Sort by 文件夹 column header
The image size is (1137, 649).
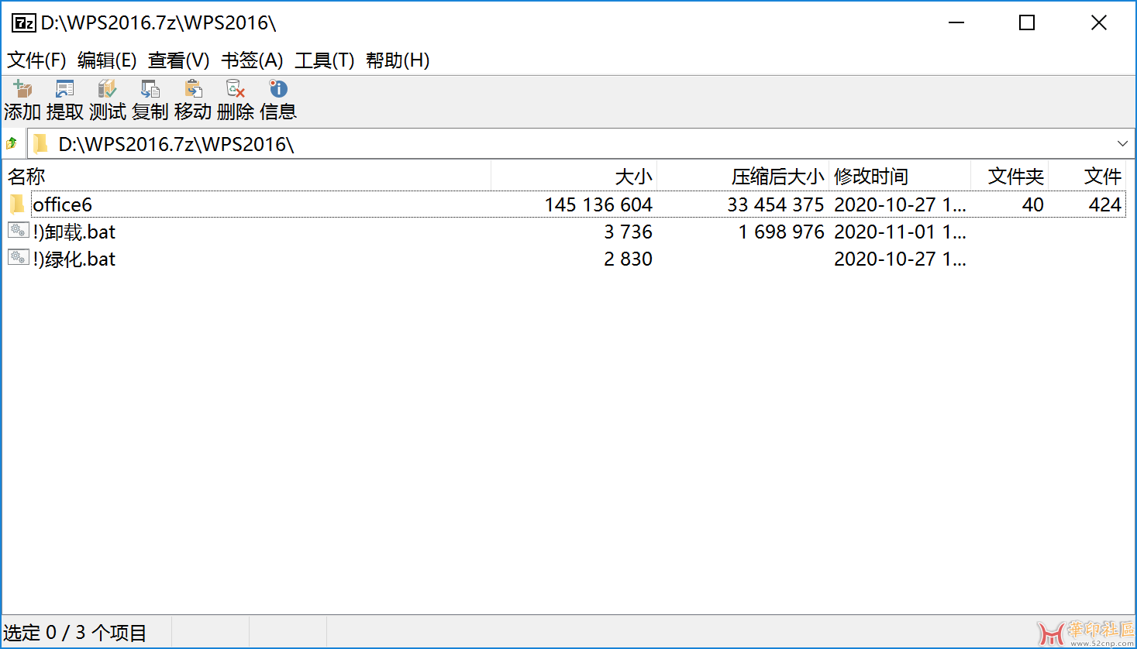(x=1010, y=177)
